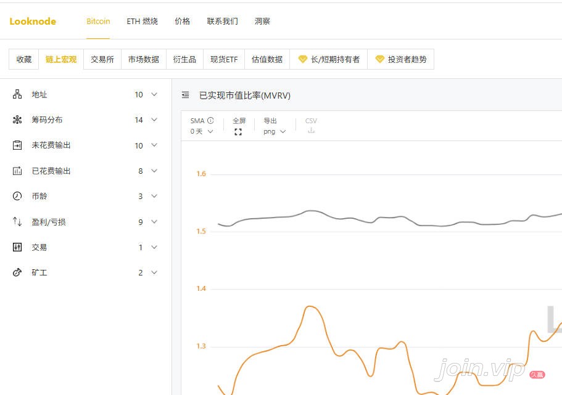Select the 地址 sidebar label
Image resolution: width=562 pixels, height=395 pixels.
39,94
